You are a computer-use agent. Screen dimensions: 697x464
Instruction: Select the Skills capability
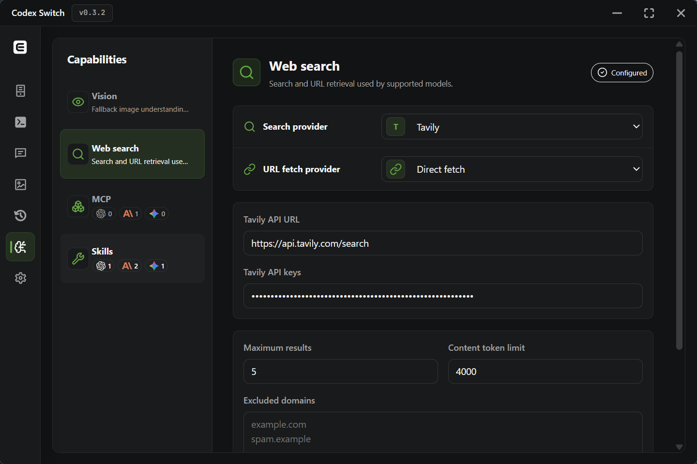(x=132, y=258)
